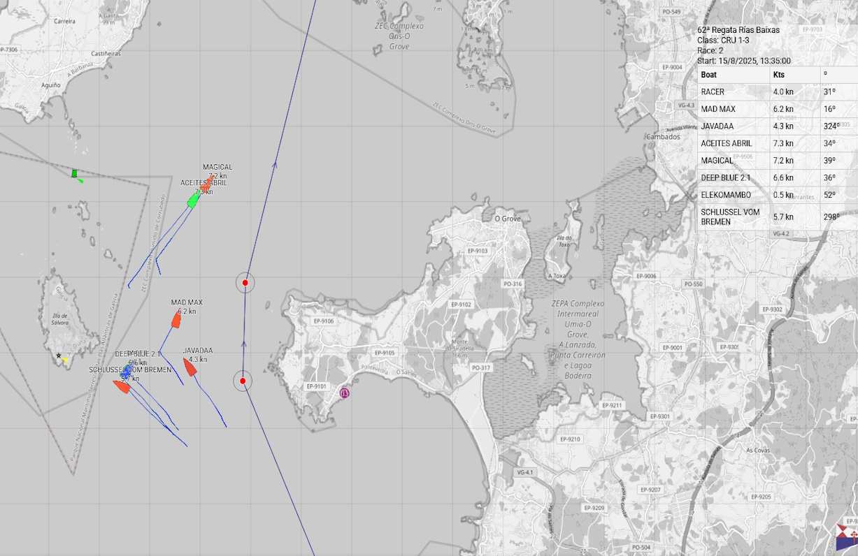Click the lower red circled course waypoint
This screenshot has height=556, width=858.
pos(243,381)
